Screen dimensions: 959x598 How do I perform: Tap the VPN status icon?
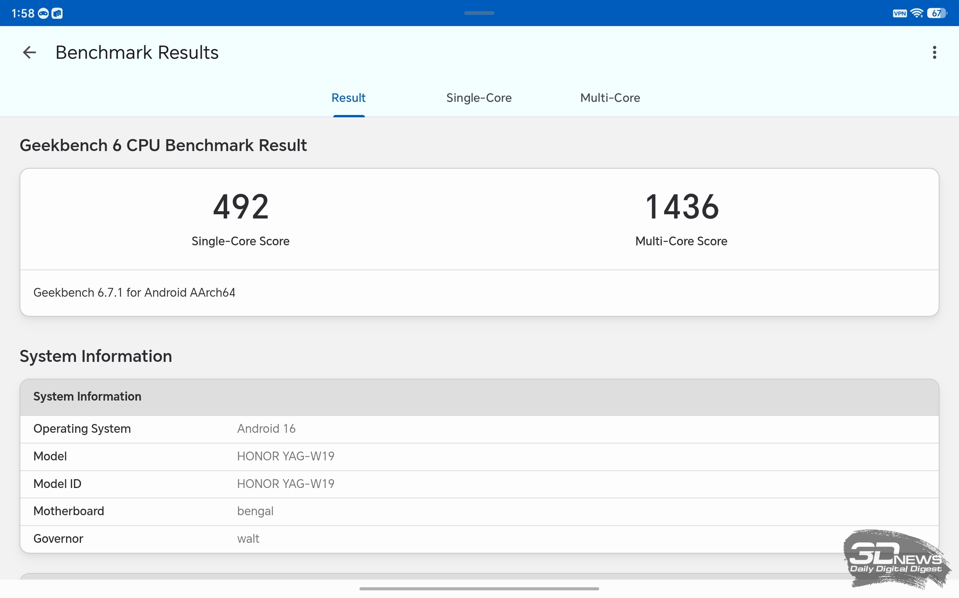[899, 13]
